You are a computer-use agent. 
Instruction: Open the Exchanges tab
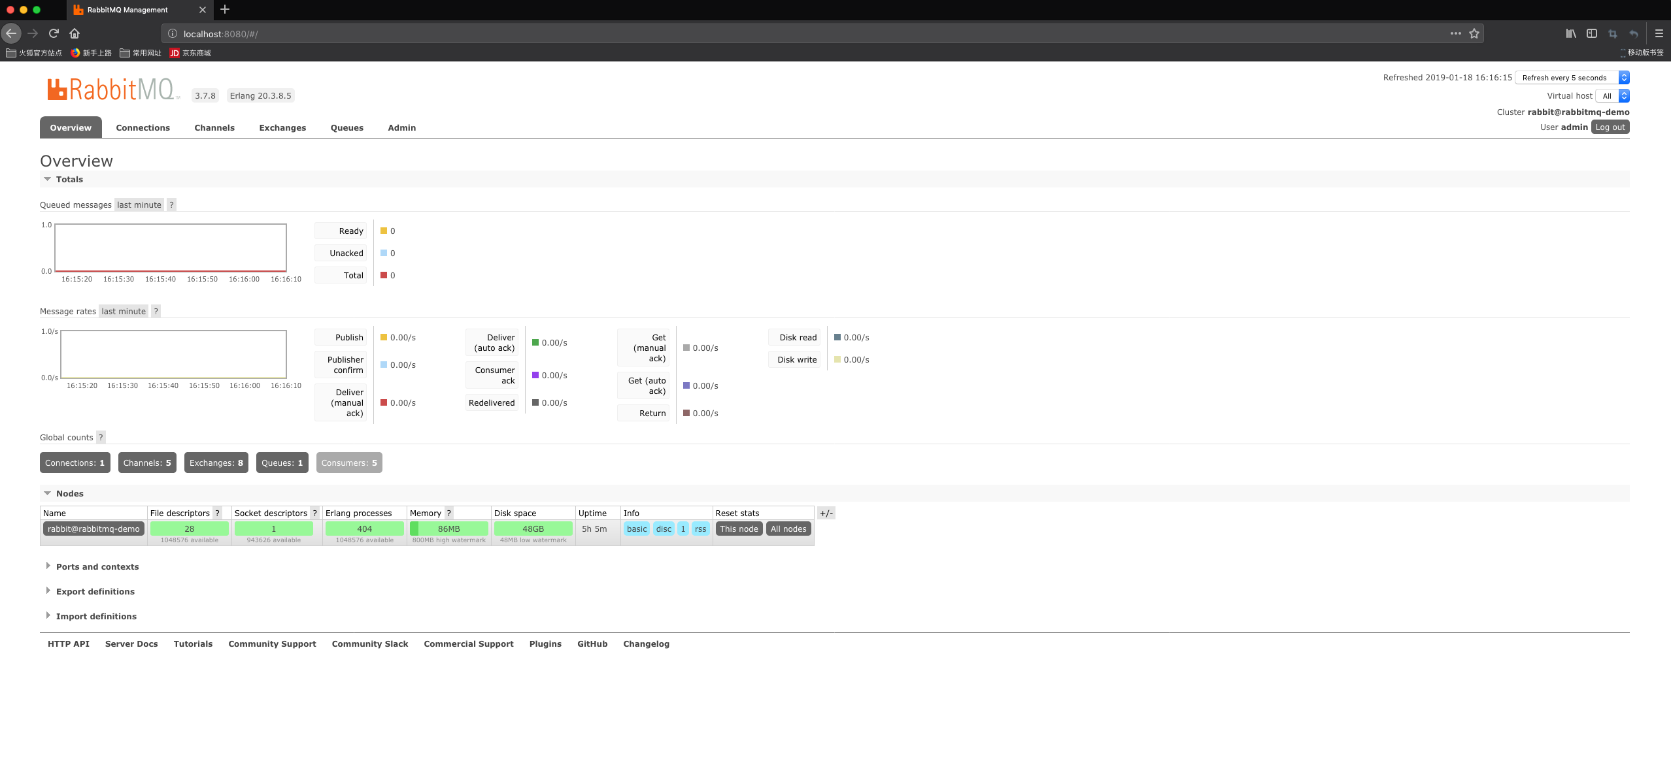coord(282,127)
